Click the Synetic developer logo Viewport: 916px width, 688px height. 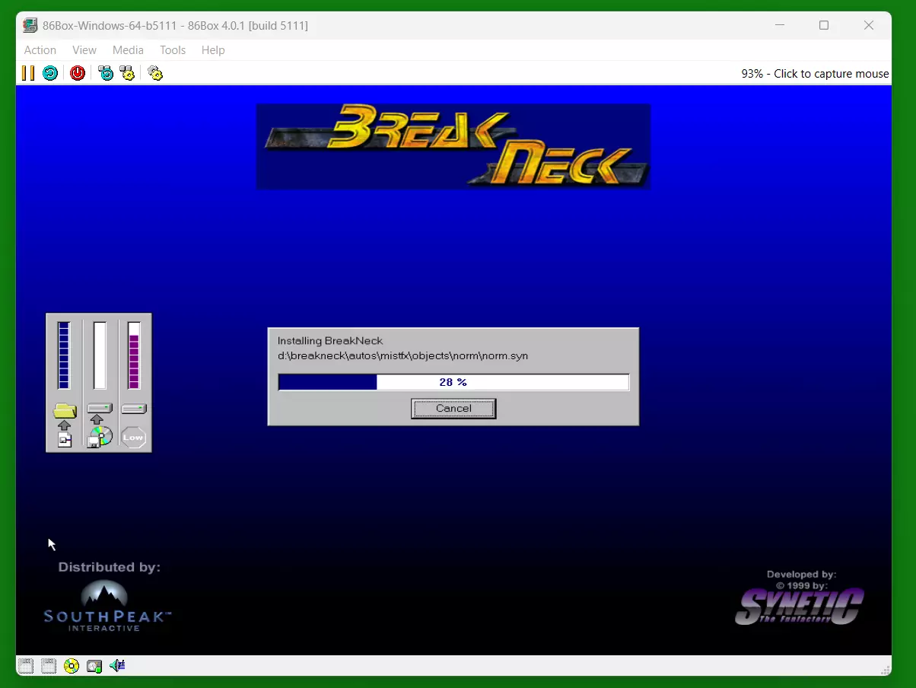pyautogui.click(x=800, y=607)
